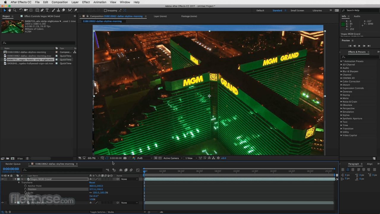The height and width of the screenshot is (214, 380).
Task: Select the Hand tool
Action: 10,10
